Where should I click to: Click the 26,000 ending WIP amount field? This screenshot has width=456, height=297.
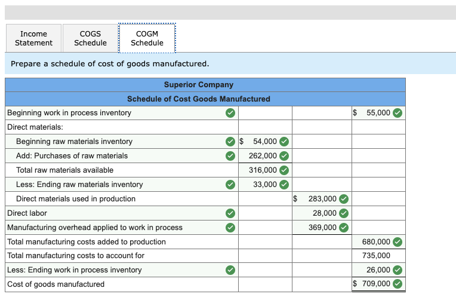(x=378, y=270)
